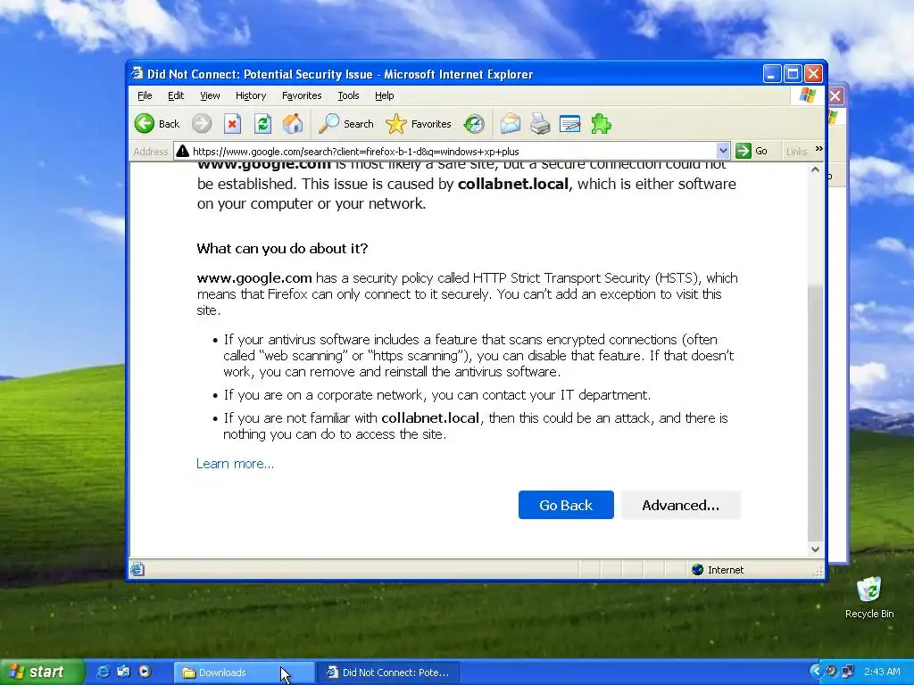The width and height of the screenshot is (914, 685).
Task: Open the Tools menu
Action: coord(348,95)
